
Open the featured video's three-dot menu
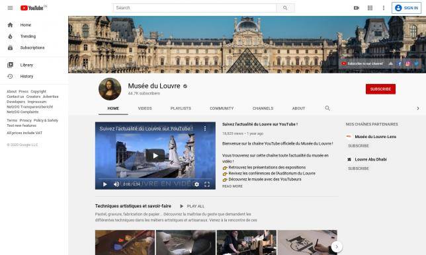(205, 129)
